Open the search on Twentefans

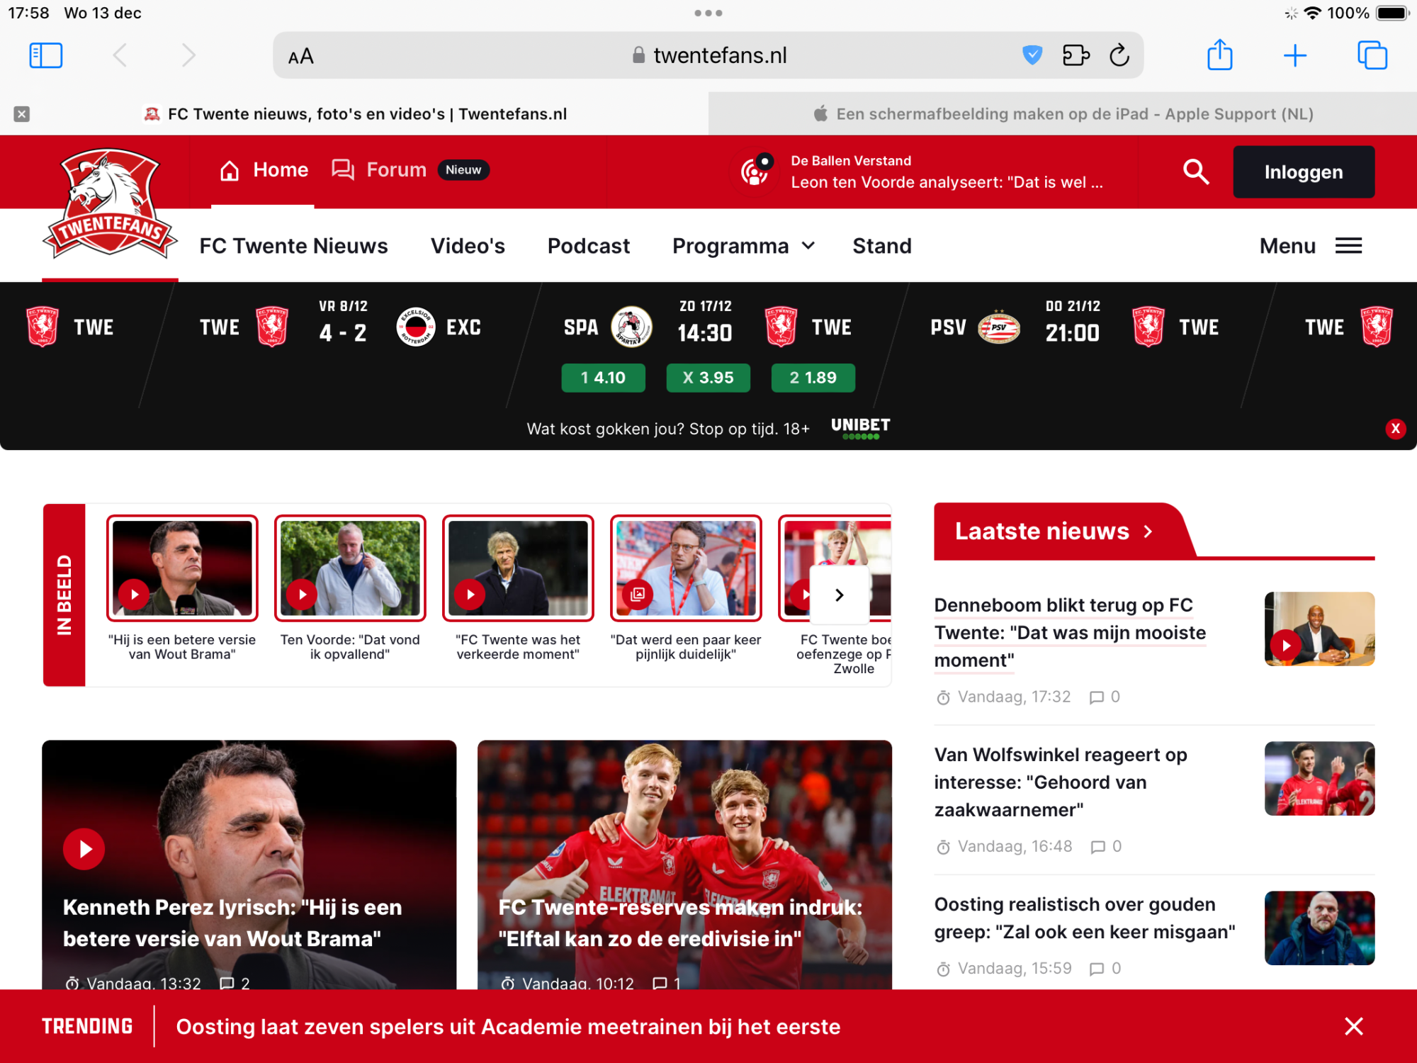click(x=1195, y=171)
